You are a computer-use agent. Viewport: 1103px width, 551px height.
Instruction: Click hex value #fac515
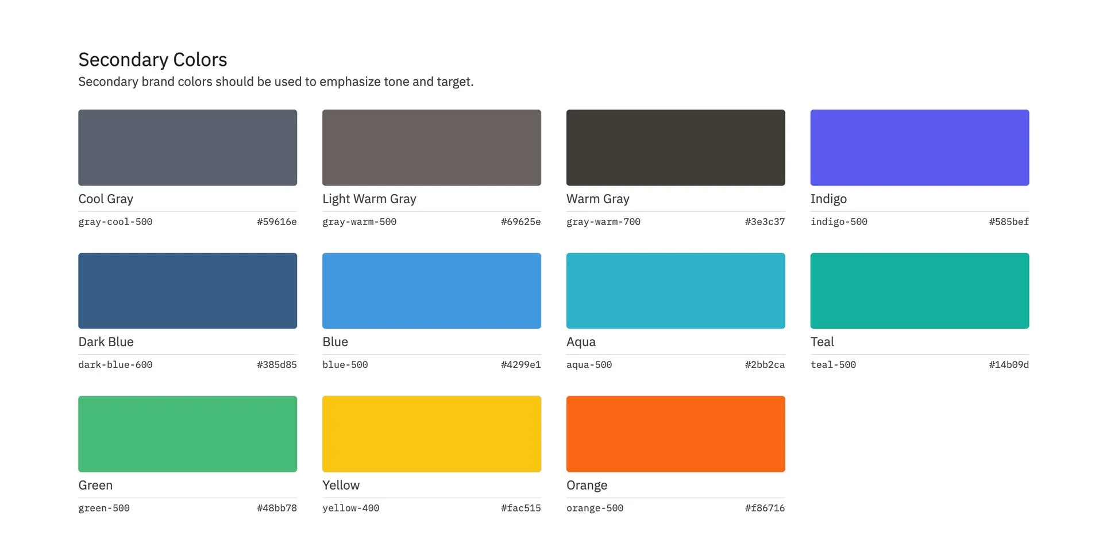coord(521,508)
